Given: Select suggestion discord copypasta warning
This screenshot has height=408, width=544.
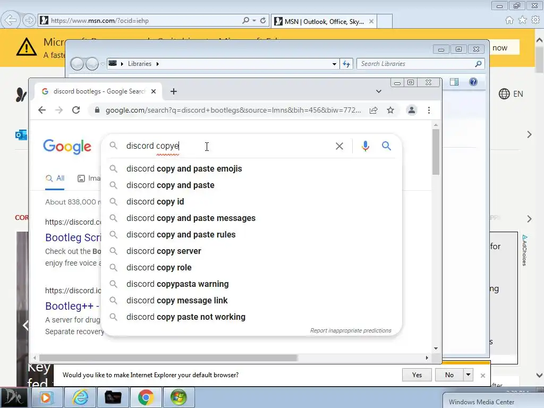Looking at the screenshot, I should click(x=252, y=284).
